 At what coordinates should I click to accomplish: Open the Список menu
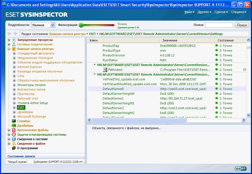[x=221, y=12]
